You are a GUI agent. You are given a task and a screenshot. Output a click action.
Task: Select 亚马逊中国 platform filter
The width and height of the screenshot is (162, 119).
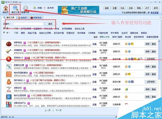coord(59,33)
